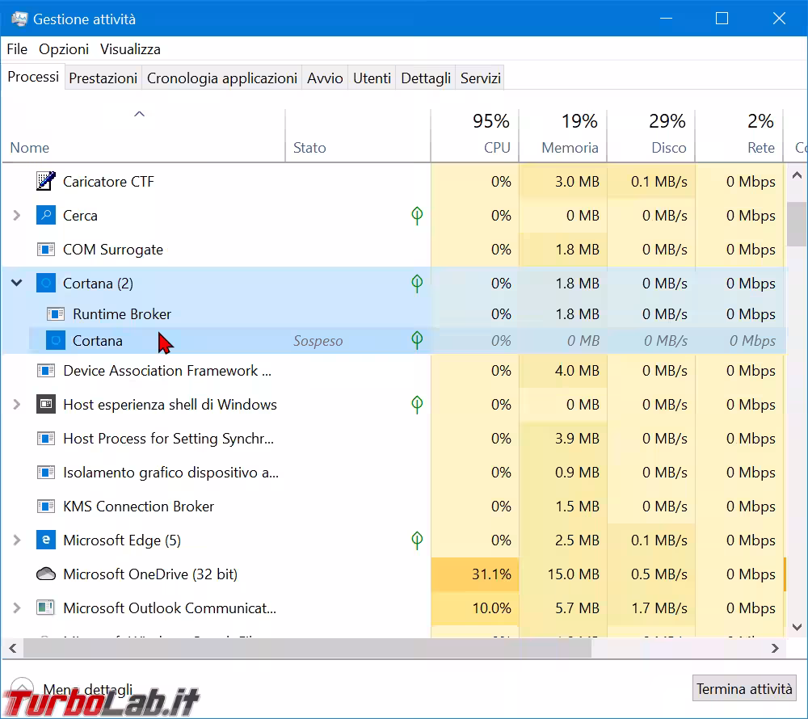Expand the Cerca process group
This screenshot has height=719, width=808.
tap(16, 216)
